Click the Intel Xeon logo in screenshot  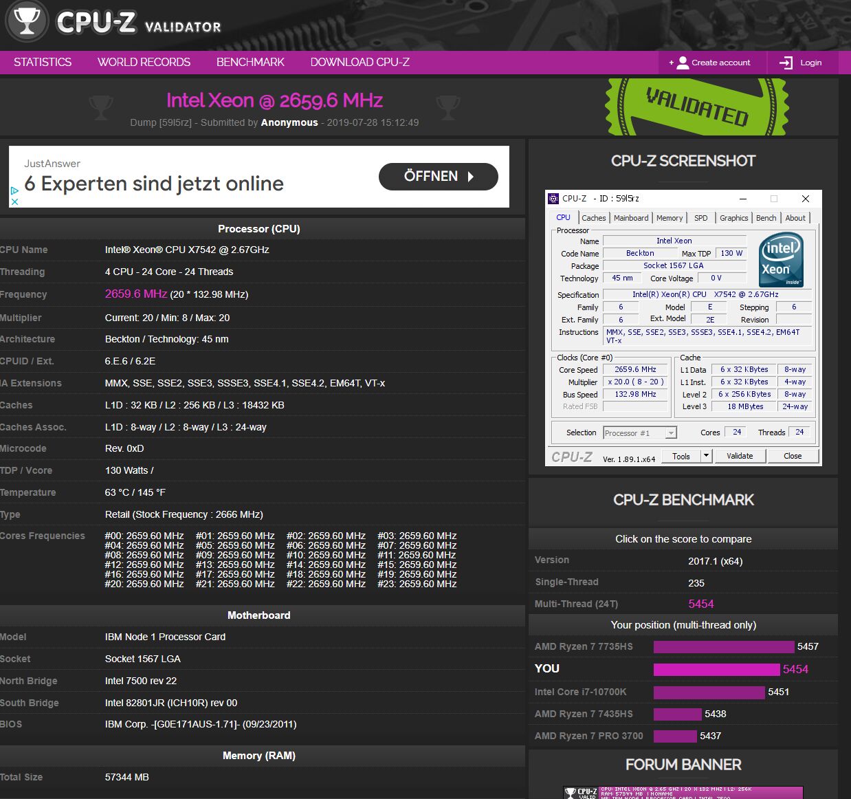[781, 260]
